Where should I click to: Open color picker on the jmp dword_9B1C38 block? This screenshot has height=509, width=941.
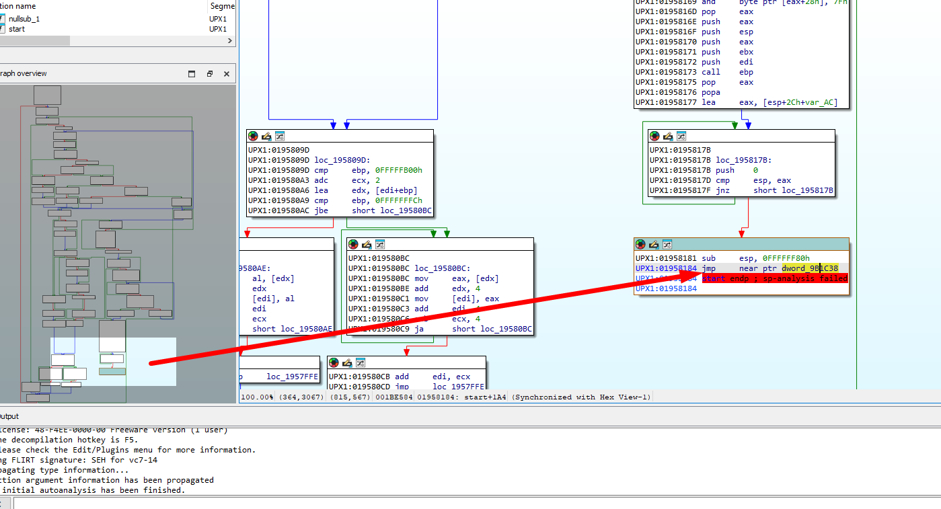point(640,244)
